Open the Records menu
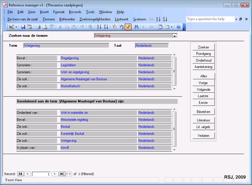 75,12
